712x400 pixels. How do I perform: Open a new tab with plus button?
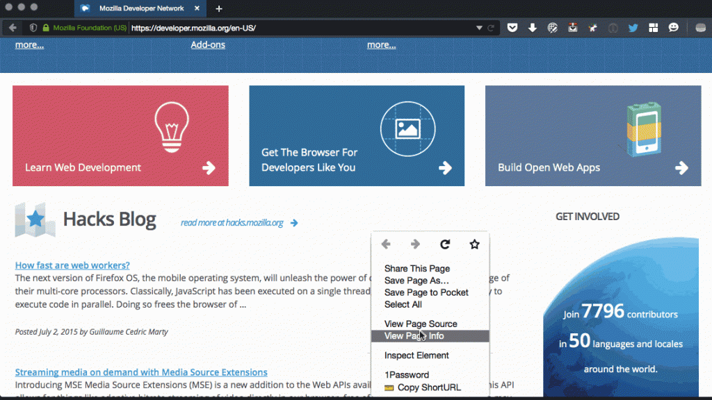coord(219,8)
